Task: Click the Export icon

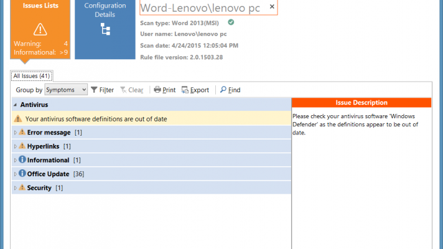Action: [185, 90]
